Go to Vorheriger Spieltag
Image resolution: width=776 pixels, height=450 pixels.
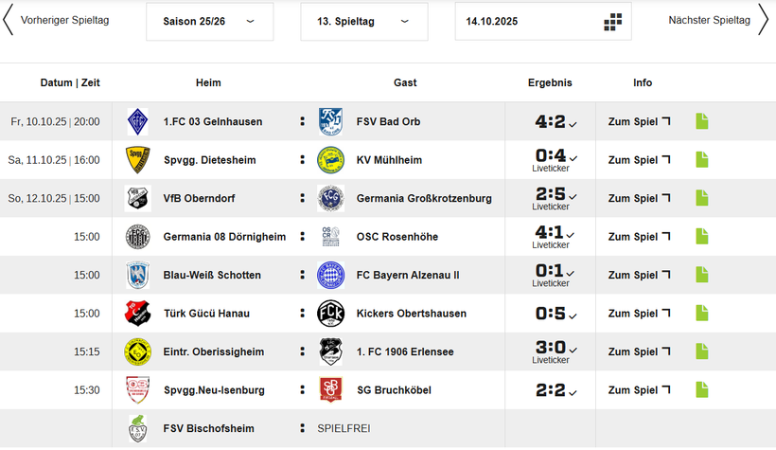55,20
